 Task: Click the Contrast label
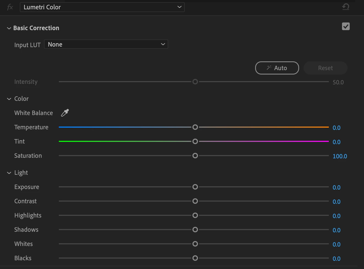pos(26,201)
